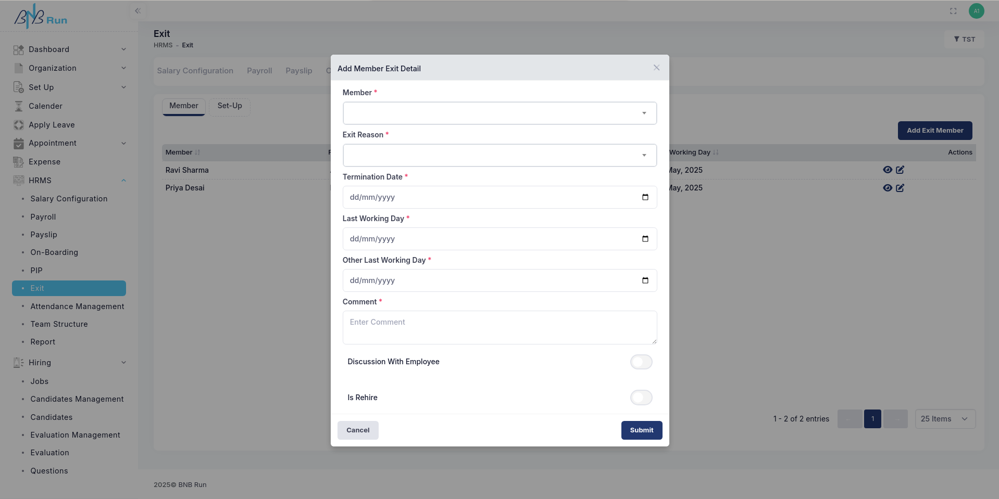Screen dimensions: 999x499
Task: Turn on the Is Rehire switch
Action: click(641, 398)
